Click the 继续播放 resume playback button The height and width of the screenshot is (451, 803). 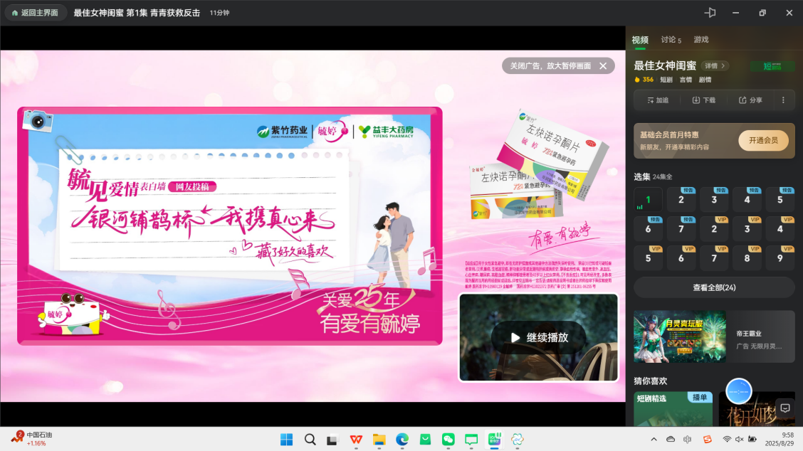[x=539, y=338]
